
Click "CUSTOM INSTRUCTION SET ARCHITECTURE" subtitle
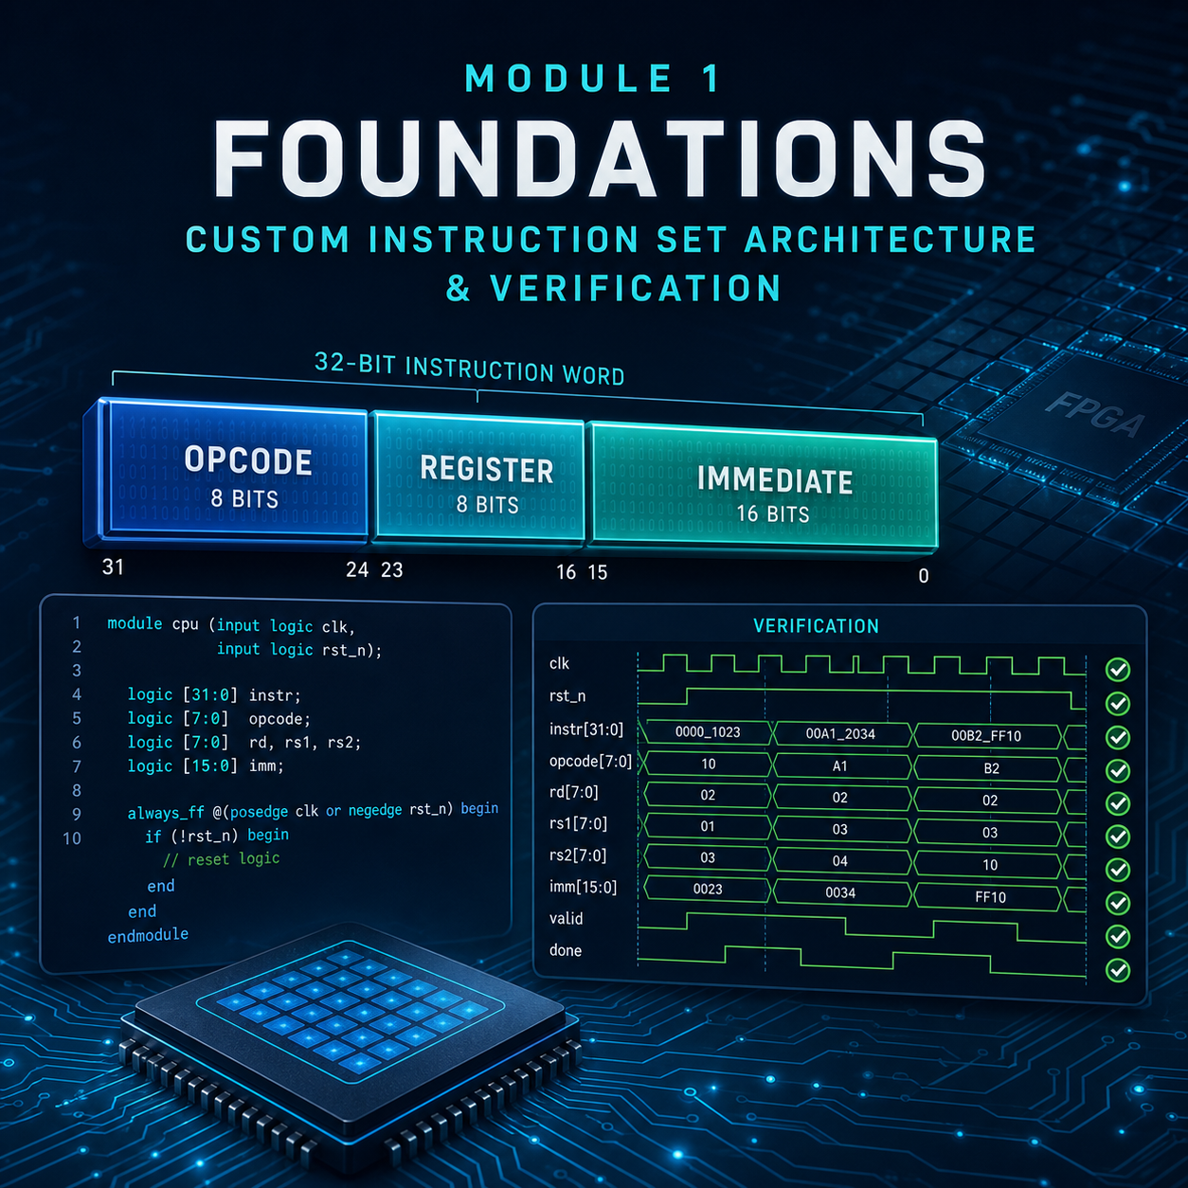(611, 240)
